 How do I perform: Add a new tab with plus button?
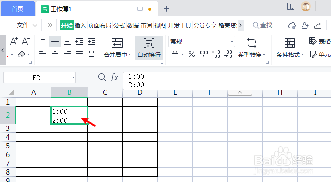(x=166, y=9)
